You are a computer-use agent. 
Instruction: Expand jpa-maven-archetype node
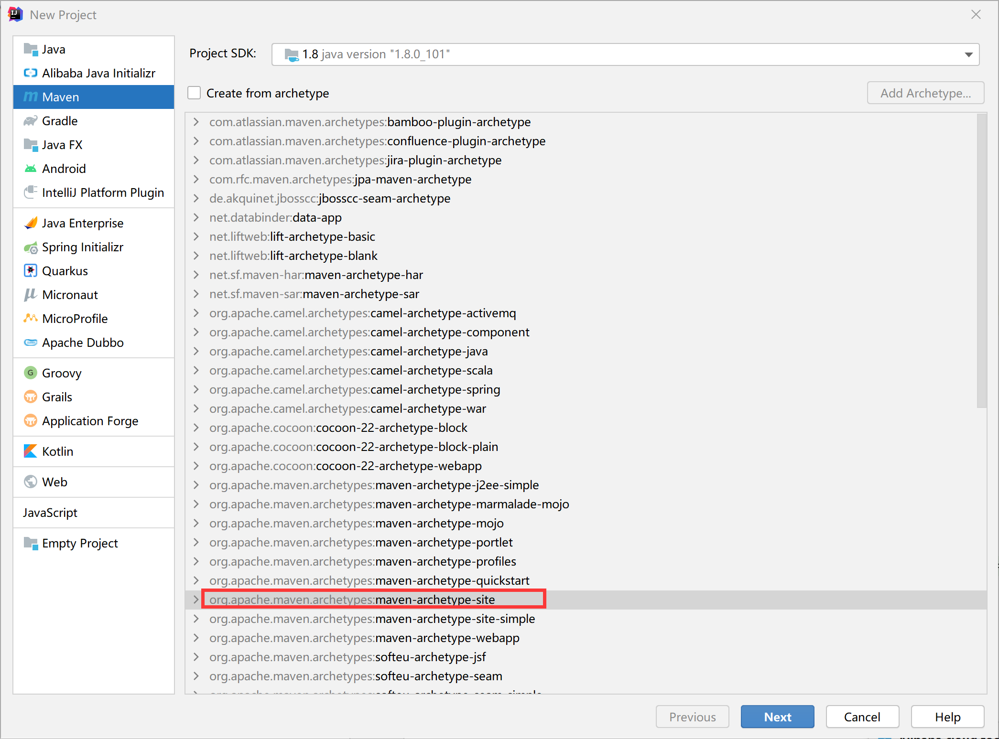click(x=196, y=179)
